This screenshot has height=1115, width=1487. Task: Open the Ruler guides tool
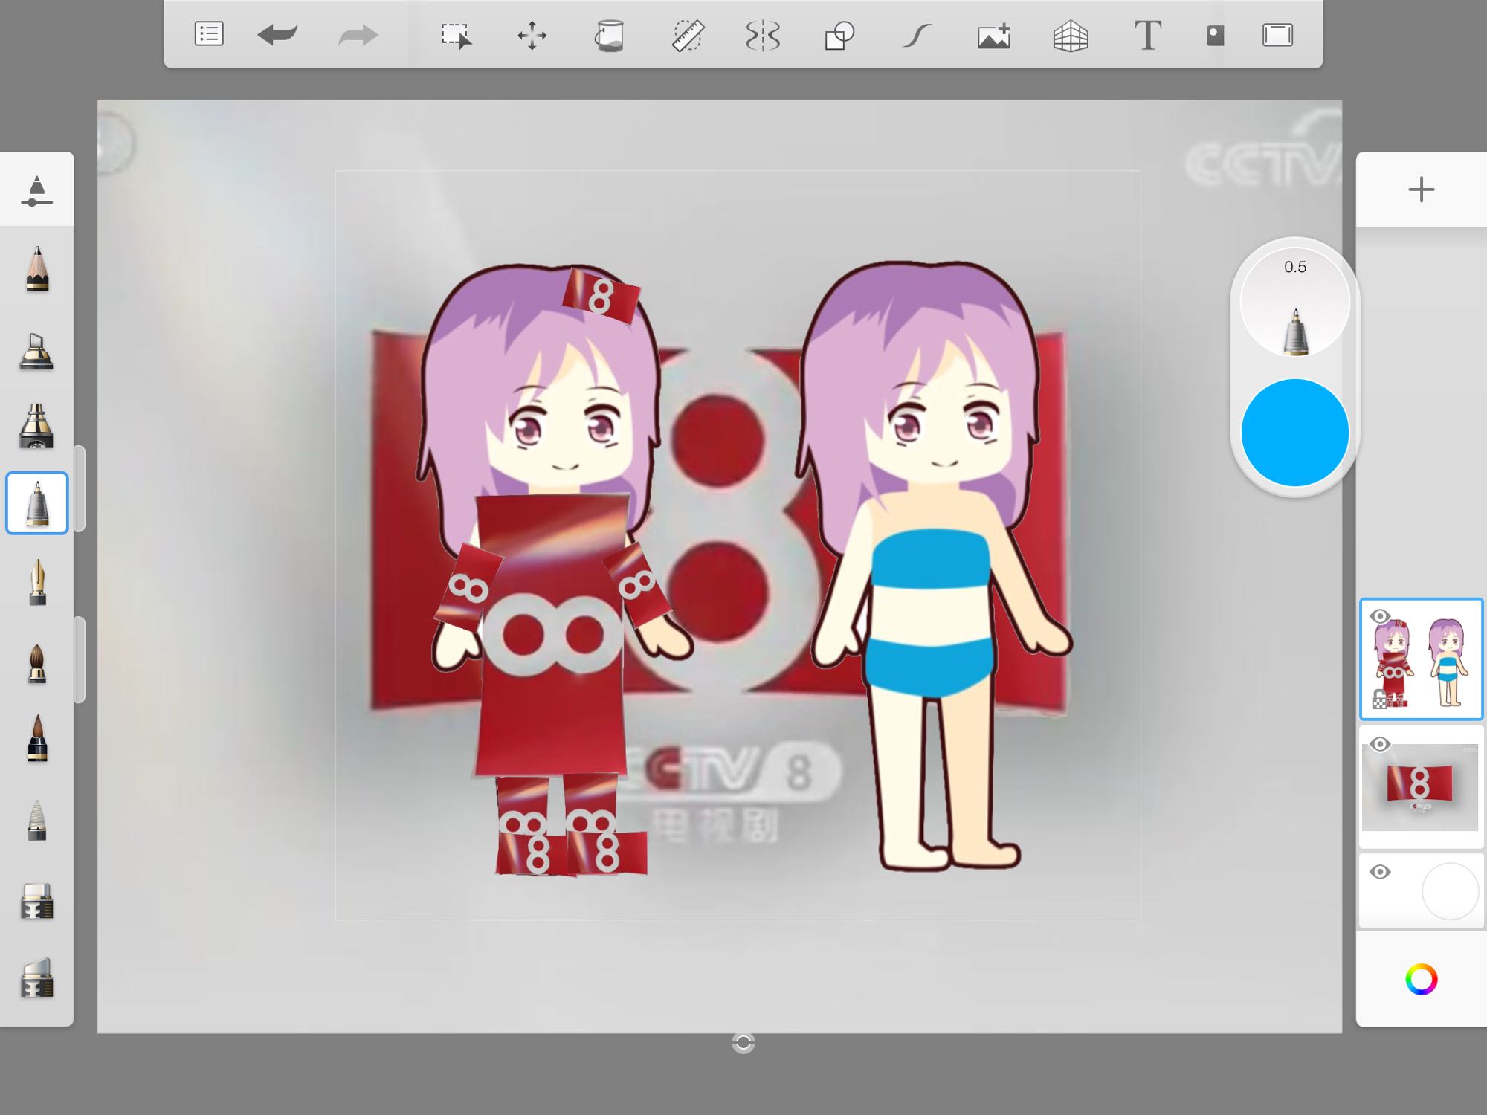[x=688, y=36]
